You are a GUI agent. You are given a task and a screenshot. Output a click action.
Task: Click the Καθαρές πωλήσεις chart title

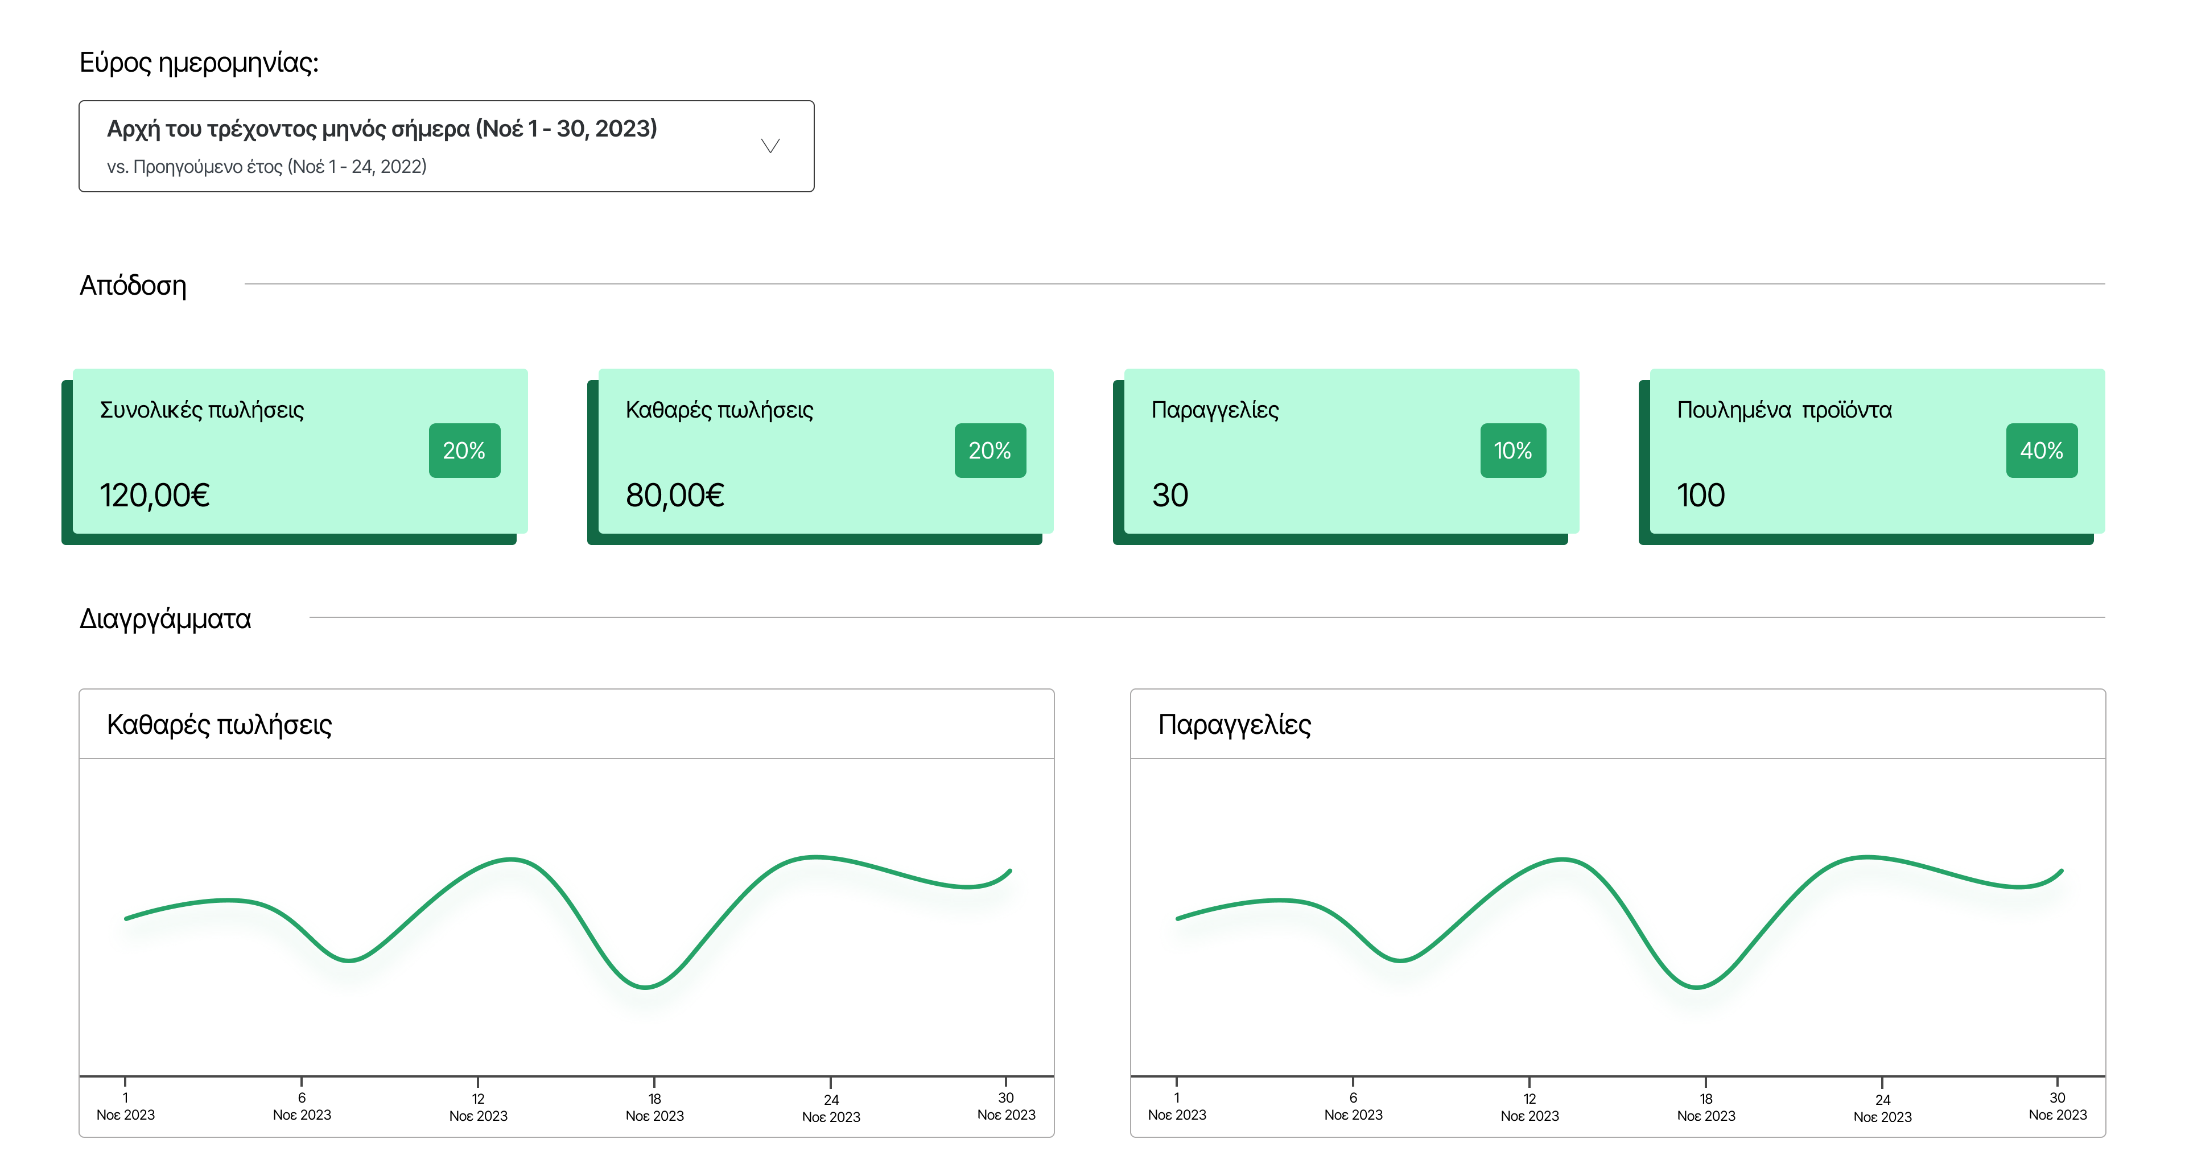[219, 724]
